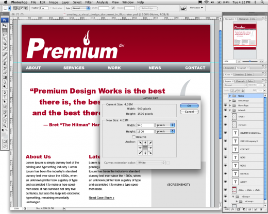Hide the Home Page layer group

pyautogui.click(x=225, y=105)
